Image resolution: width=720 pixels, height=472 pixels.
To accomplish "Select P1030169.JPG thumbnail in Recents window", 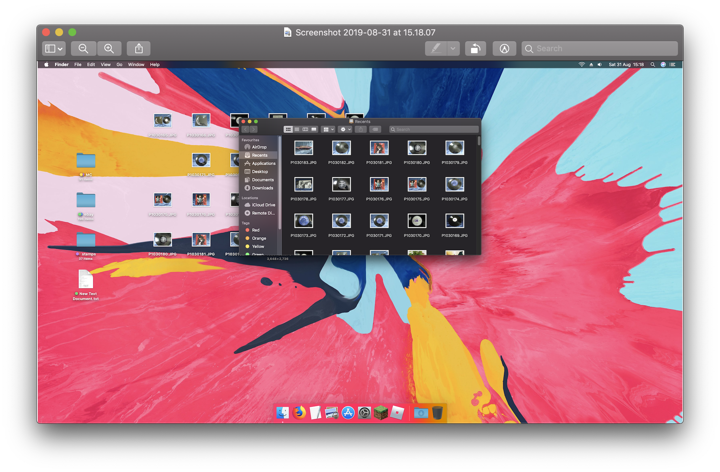I will 455,221.
